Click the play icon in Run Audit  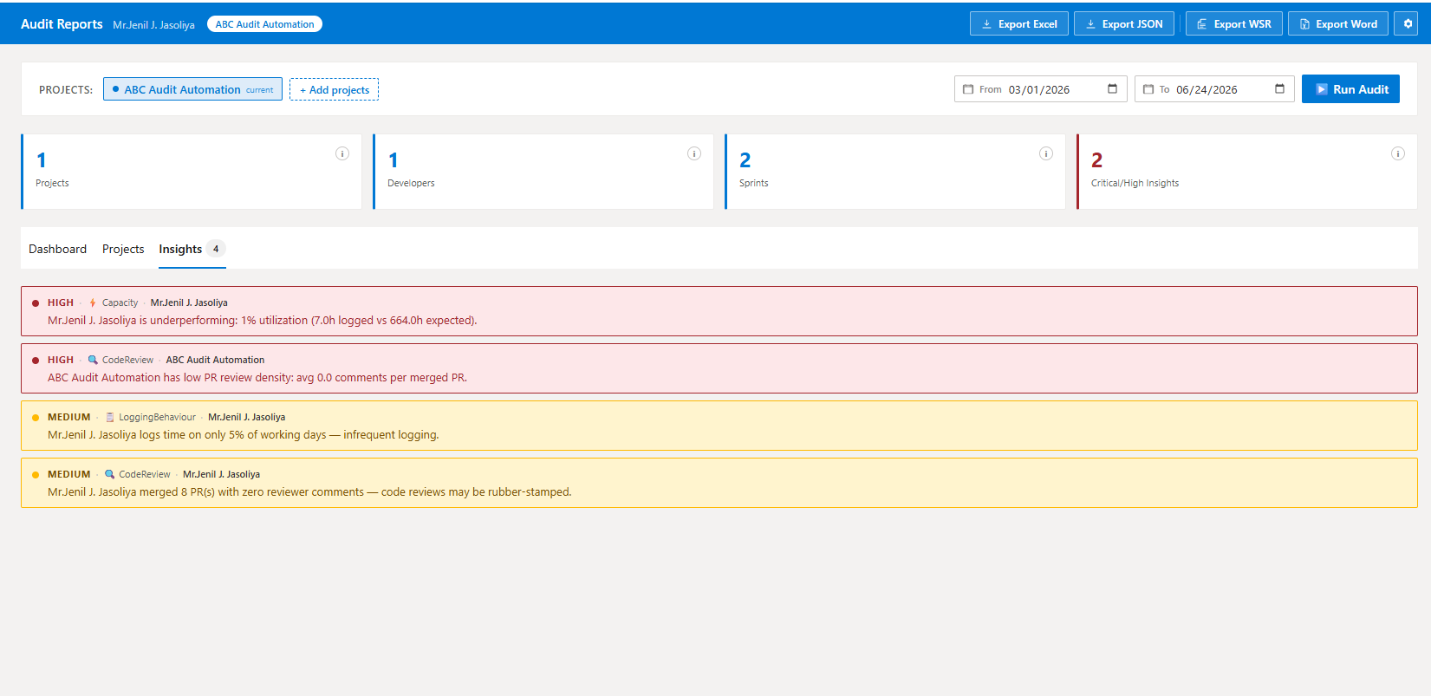[x=1322, y=89]
